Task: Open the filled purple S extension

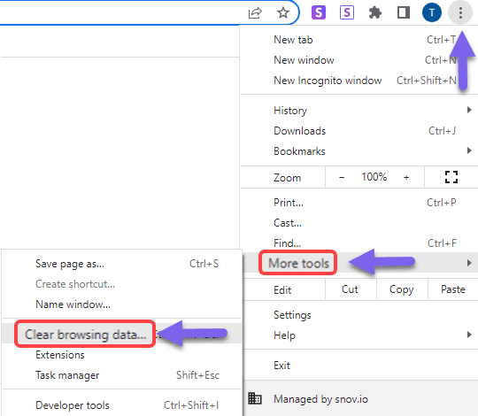Action: [x=319, y=12]
